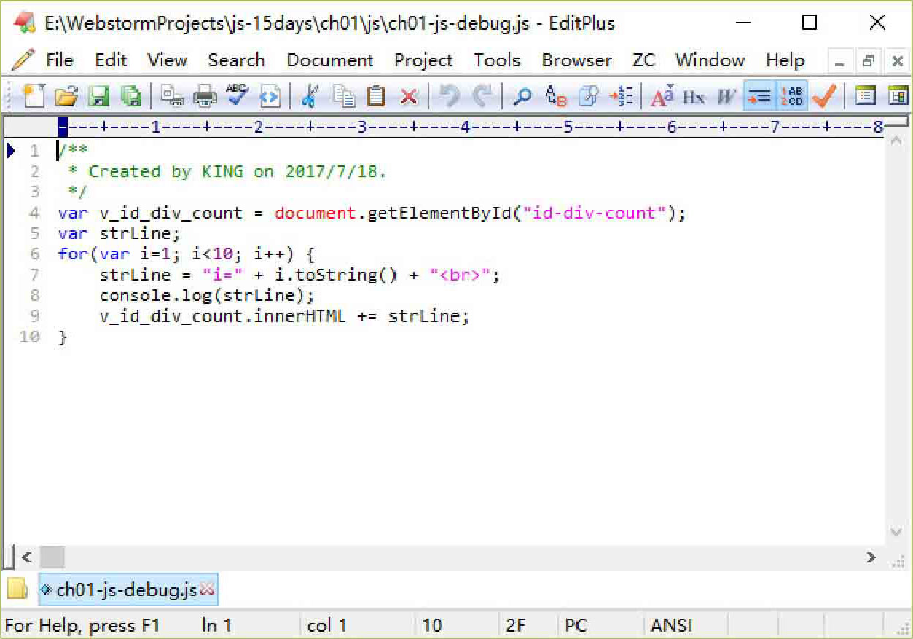The width and height of the screenshot is (913, 639).
Task: Run the ABC spell check
Action: 238,96
